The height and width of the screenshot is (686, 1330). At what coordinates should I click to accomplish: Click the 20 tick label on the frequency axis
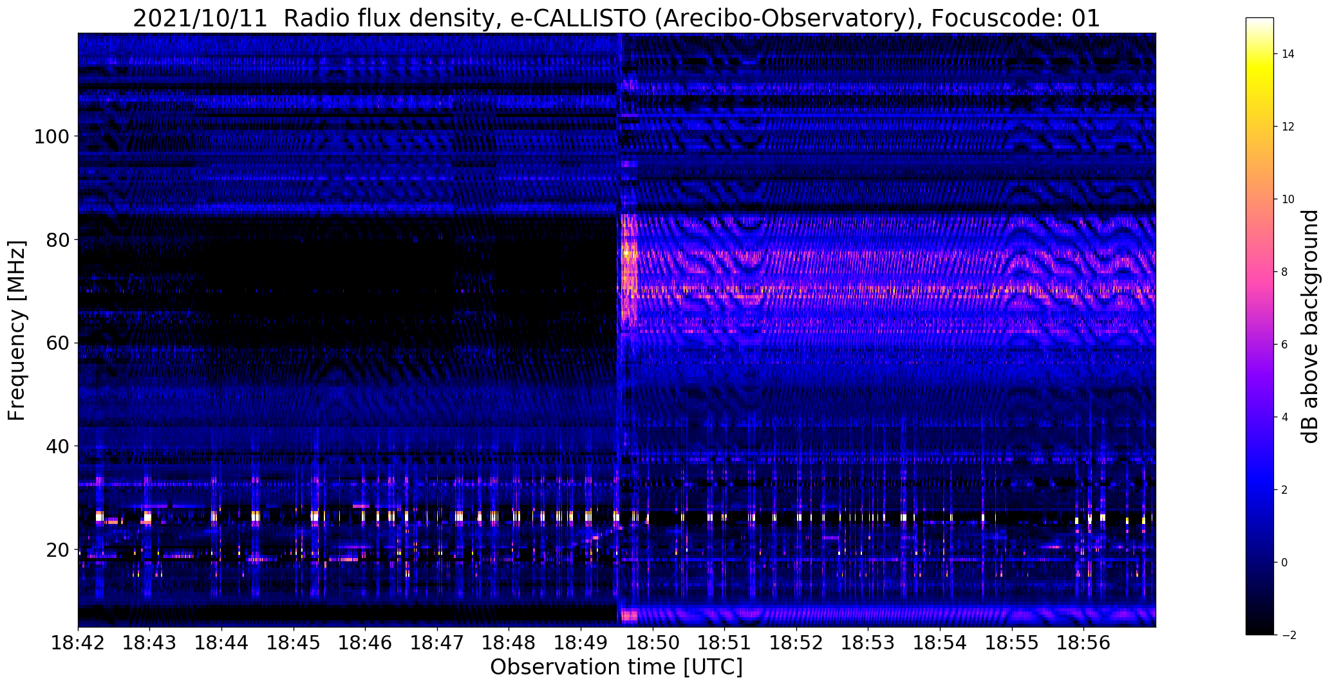click(x=57, y=550)
